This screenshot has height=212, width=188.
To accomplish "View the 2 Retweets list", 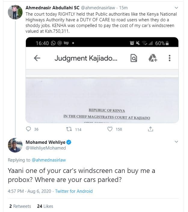I will pyautogui.click(x=20, y=206).
